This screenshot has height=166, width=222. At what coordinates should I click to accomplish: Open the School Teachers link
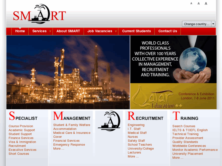coord(140,145)
